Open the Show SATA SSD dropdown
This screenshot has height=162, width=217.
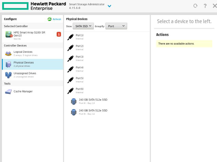[83, 26]
